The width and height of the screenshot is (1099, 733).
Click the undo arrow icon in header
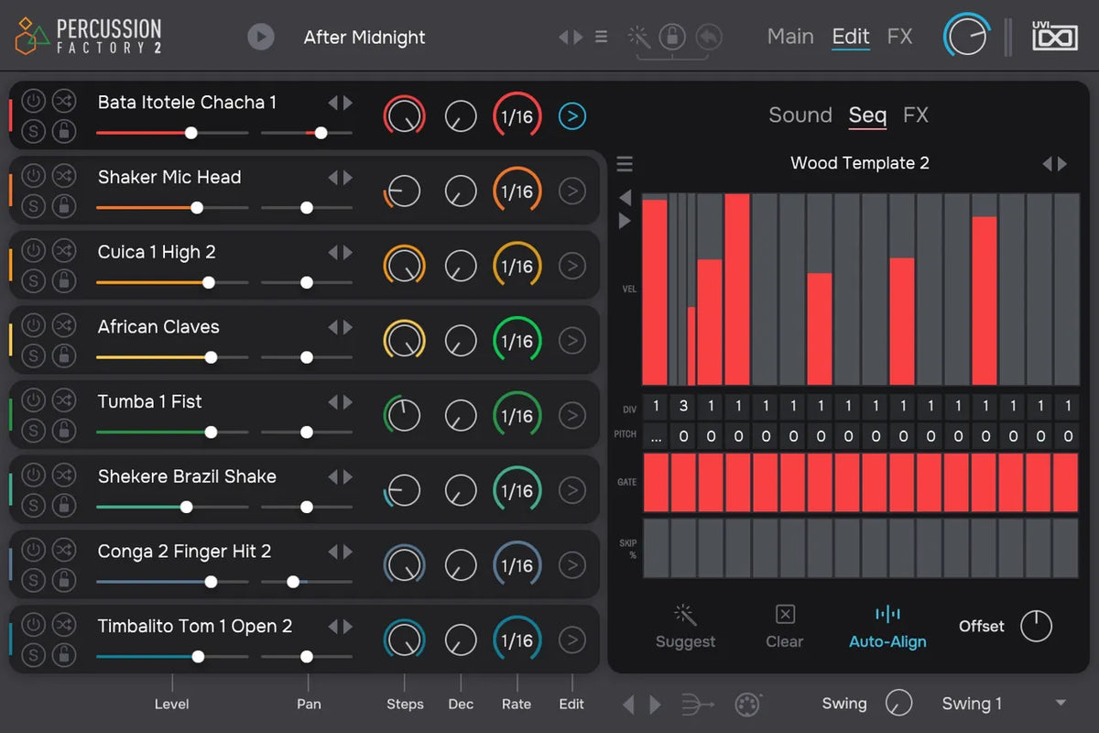pyautogui.click(x=708, y=37)
